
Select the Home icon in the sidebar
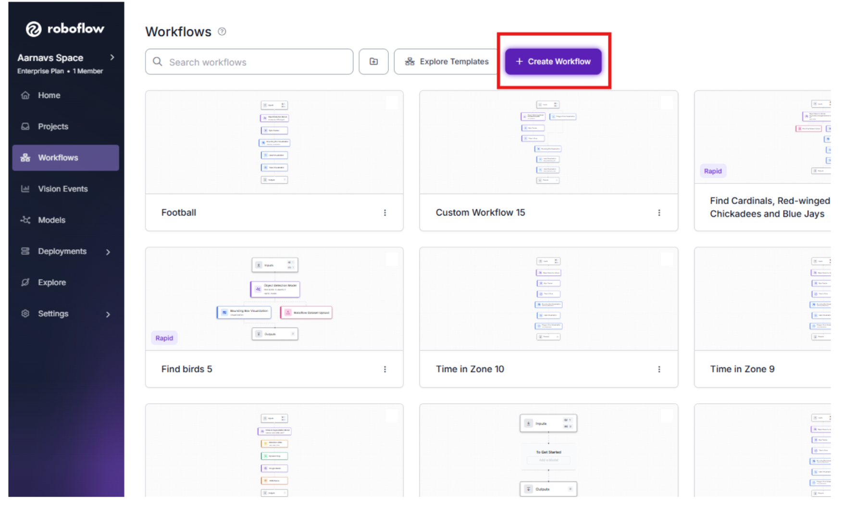point(25,95)
